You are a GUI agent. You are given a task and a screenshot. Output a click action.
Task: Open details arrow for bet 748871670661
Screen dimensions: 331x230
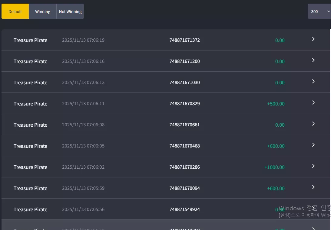pos(313,124)
